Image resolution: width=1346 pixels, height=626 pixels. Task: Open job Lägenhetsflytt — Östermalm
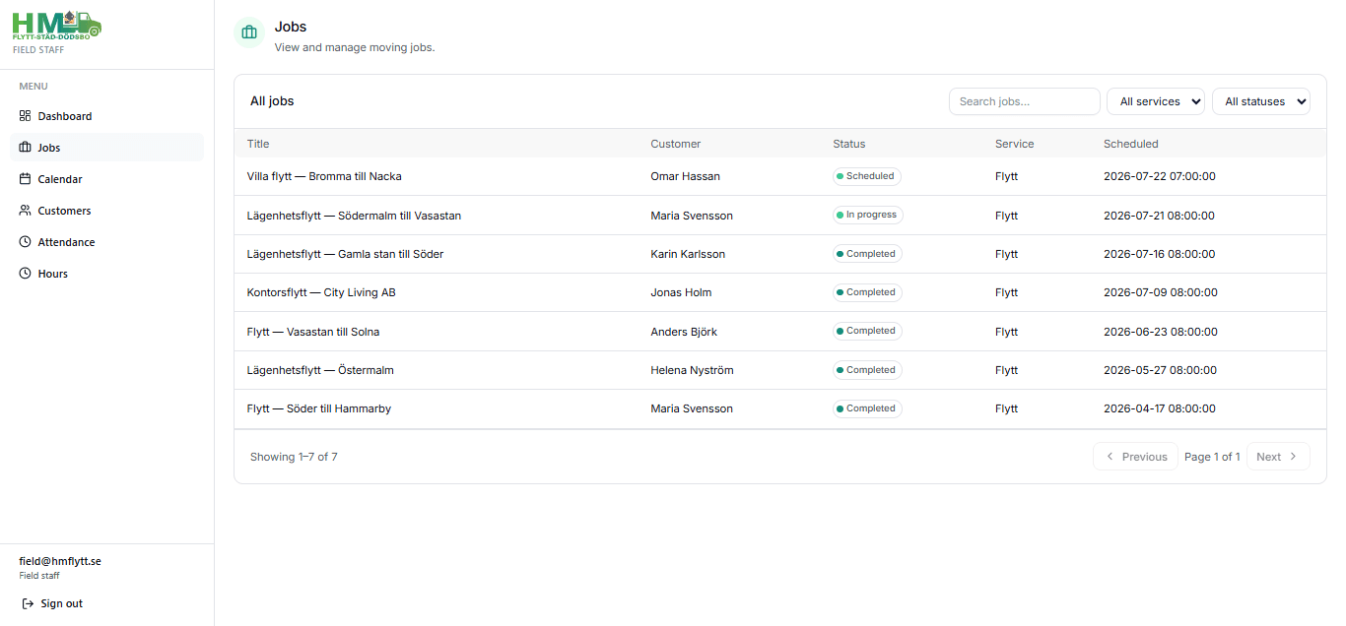coord(320,370)
